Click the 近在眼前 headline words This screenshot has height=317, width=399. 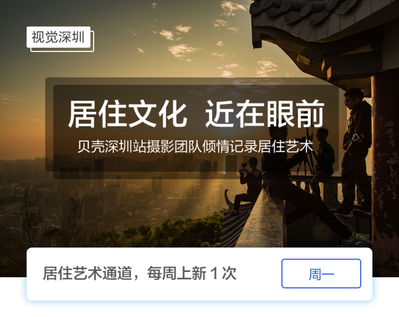(265, 114)
